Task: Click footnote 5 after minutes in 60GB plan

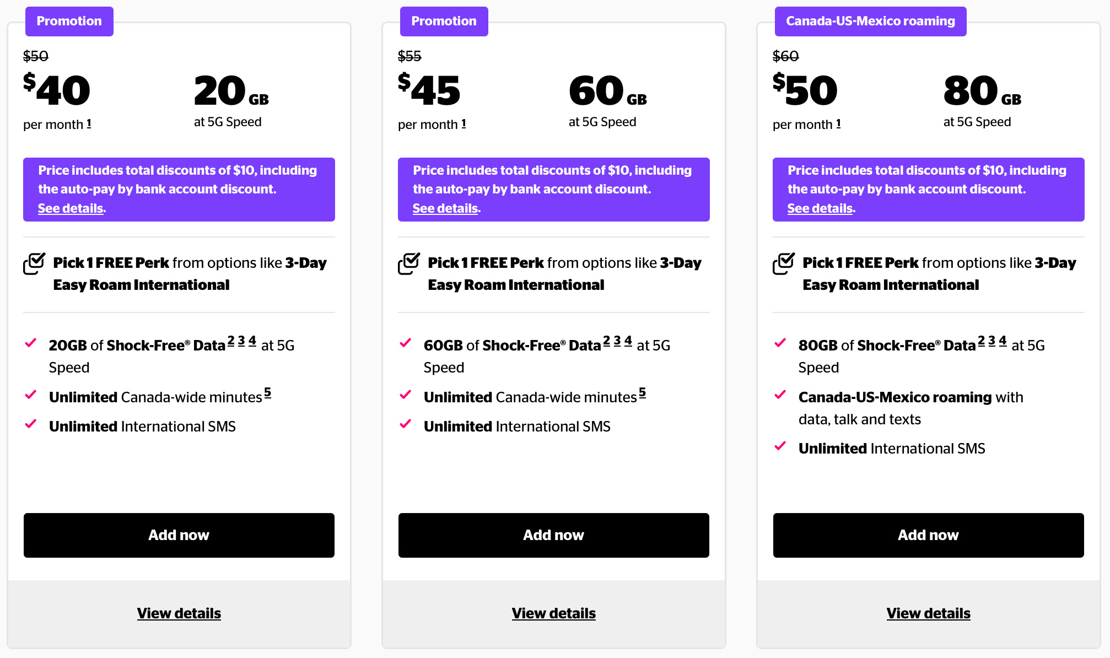Action: 642,393
